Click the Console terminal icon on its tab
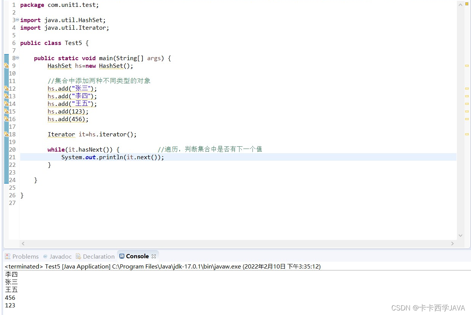This screenshot has height=315, width=471. tap(122, 256)
